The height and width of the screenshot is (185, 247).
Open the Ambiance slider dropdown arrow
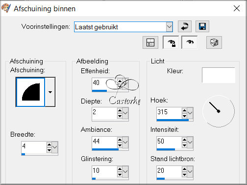click(125, 142)
